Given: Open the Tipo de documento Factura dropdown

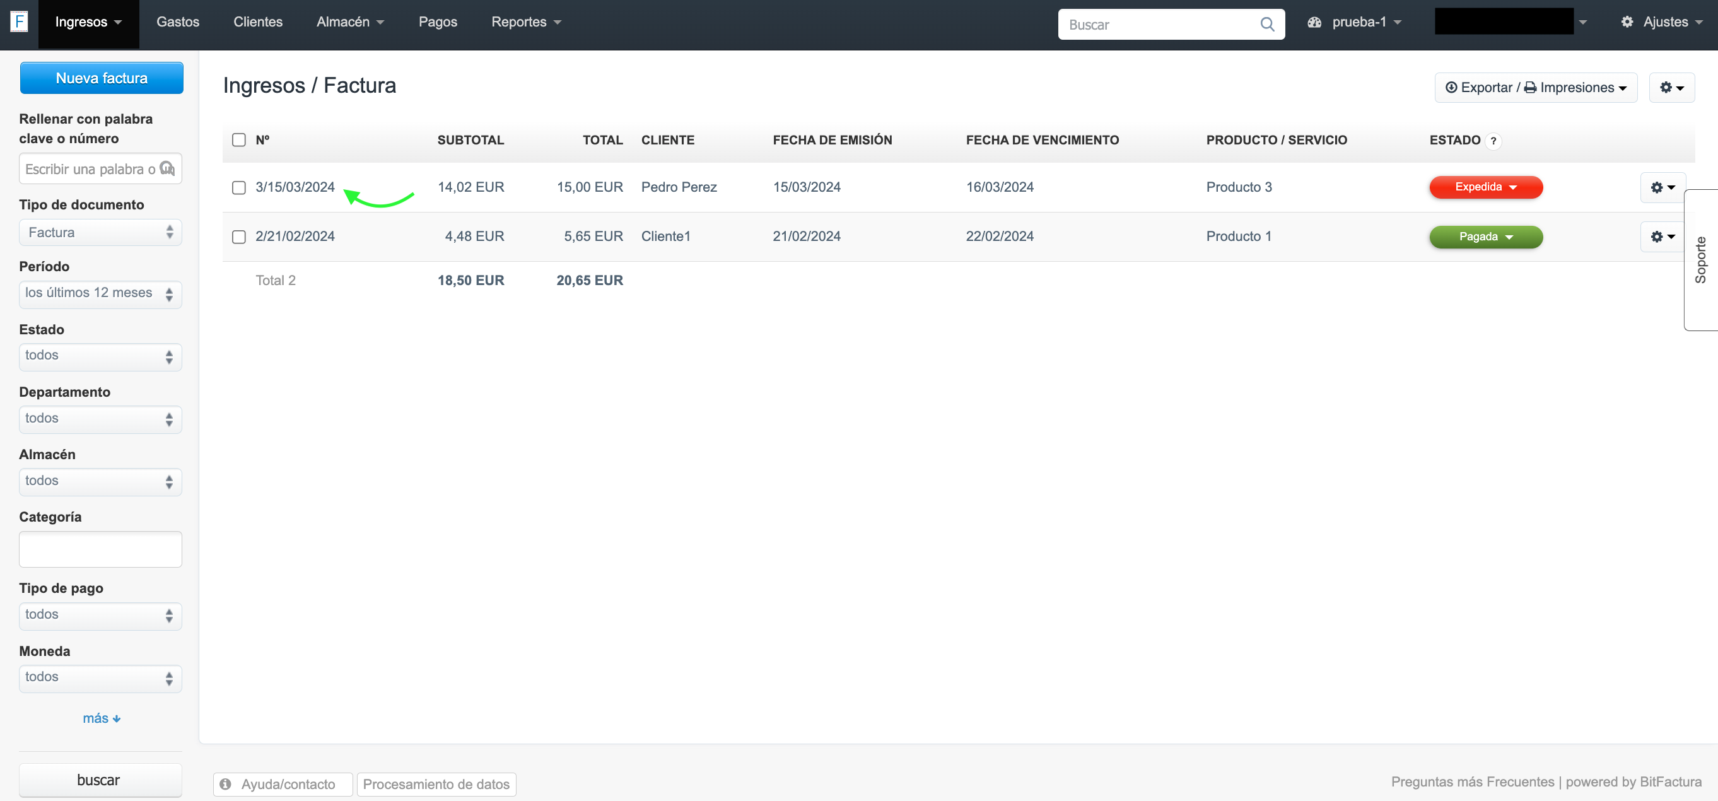Looking at the screenshot, I should (100, 233).
